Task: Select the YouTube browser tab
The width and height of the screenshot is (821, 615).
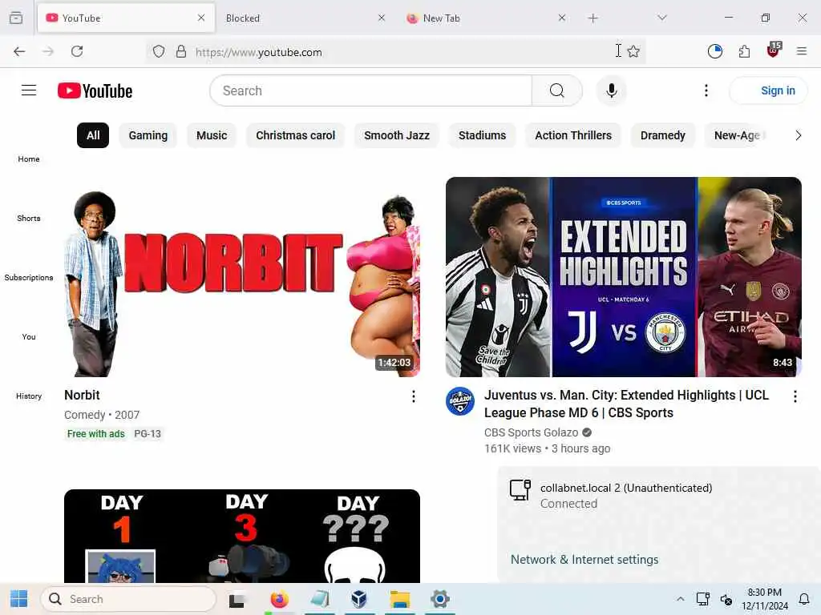Action: coord(126,18)
